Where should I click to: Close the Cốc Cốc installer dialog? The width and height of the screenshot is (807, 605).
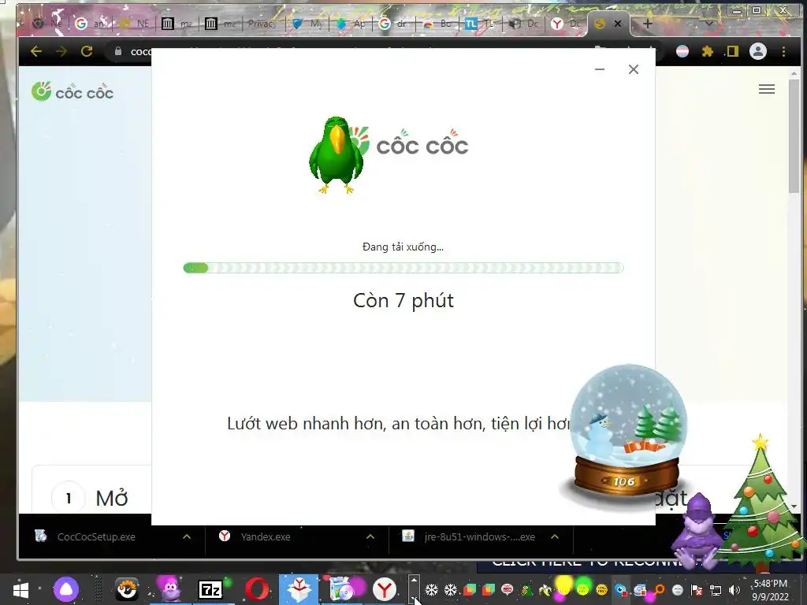(634, 69)
